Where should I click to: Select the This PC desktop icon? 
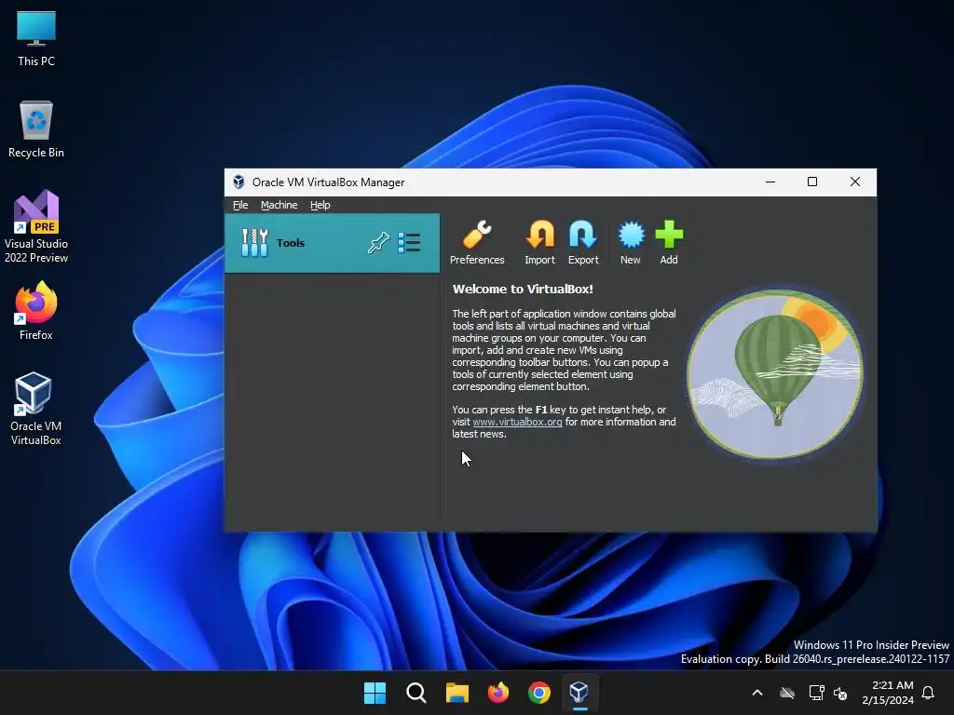point(36,38)
